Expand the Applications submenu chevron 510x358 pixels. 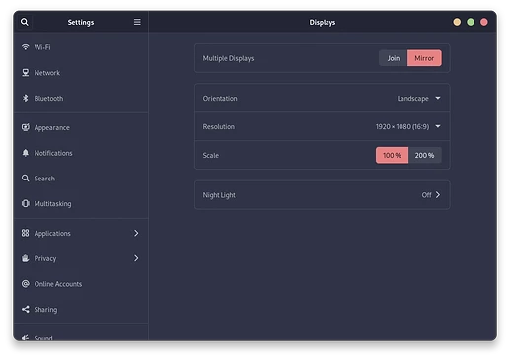click(x=136, y=233)
